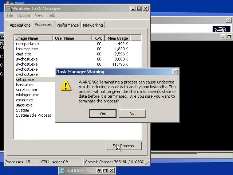This screenshot has width=233, height=175.
Task: Click the Task Manager resize grip corner
Action: click(x=147, y=163)
